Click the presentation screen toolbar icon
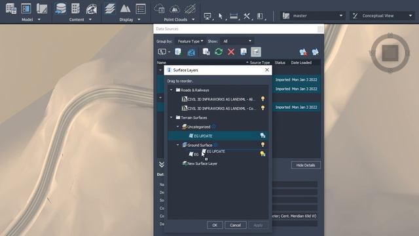This screenshot has width=419, height=236. pos(208,16)
